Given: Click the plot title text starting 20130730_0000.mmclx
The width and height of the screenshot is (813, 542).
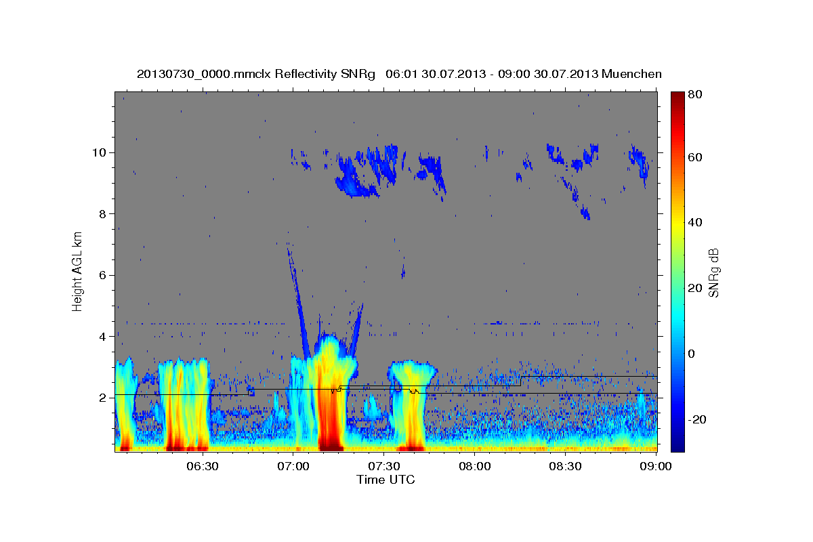Looking at the screenshot, I should click(x=399, y=74).
